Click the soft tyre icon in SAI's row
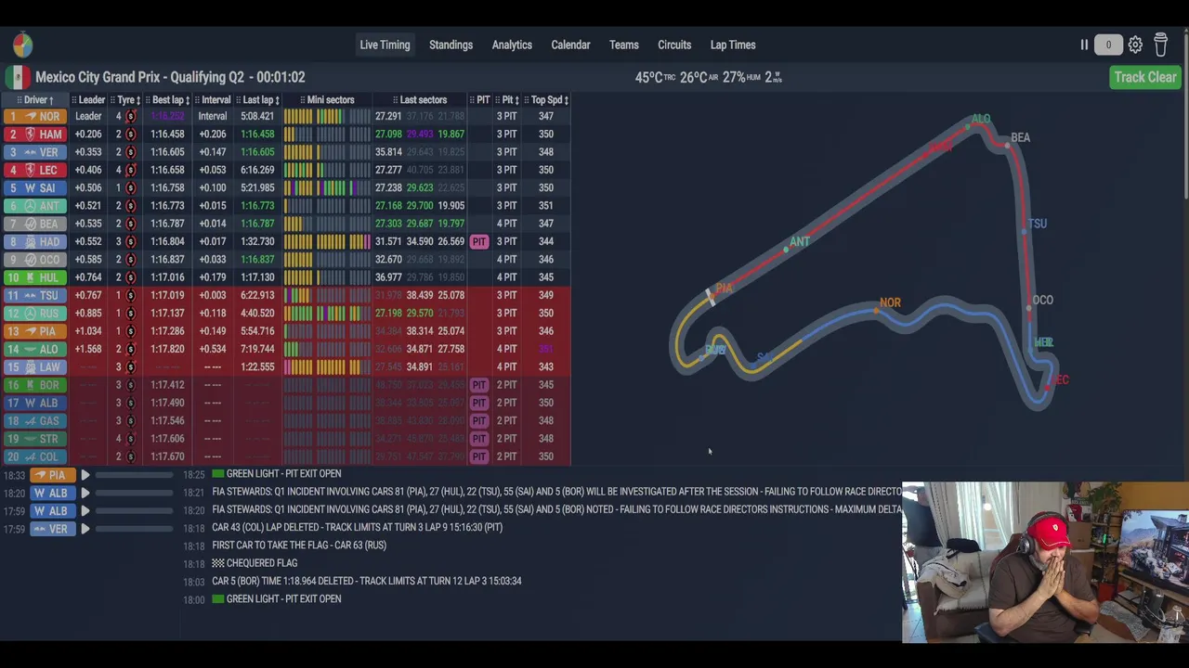 coord(130,187)
